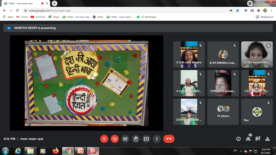Toggle closed captions on

tap(125, 139)
